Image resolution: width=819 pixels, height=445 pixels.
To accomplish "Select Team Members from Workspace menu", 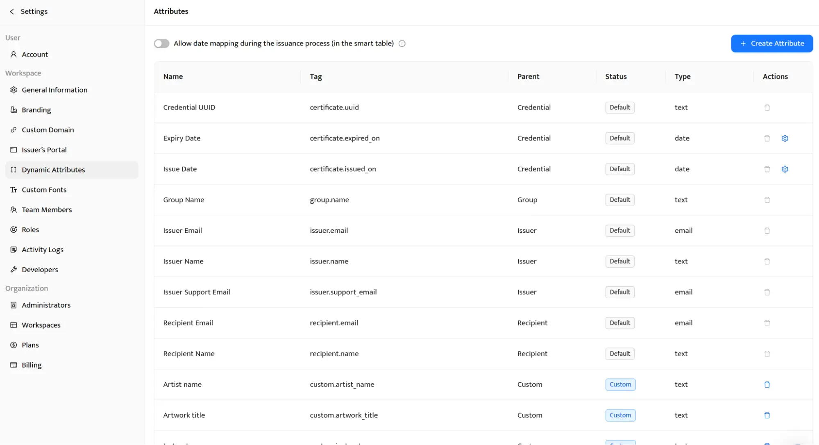I will (47, 210).
